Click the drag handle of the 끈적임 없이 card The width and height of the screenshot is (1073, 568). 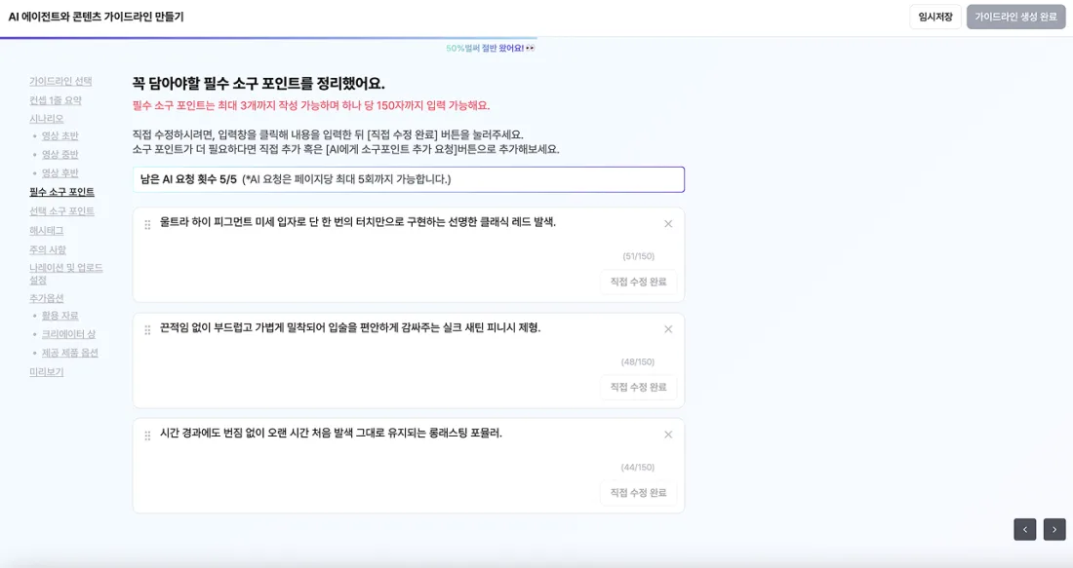[x=147, y=330]
